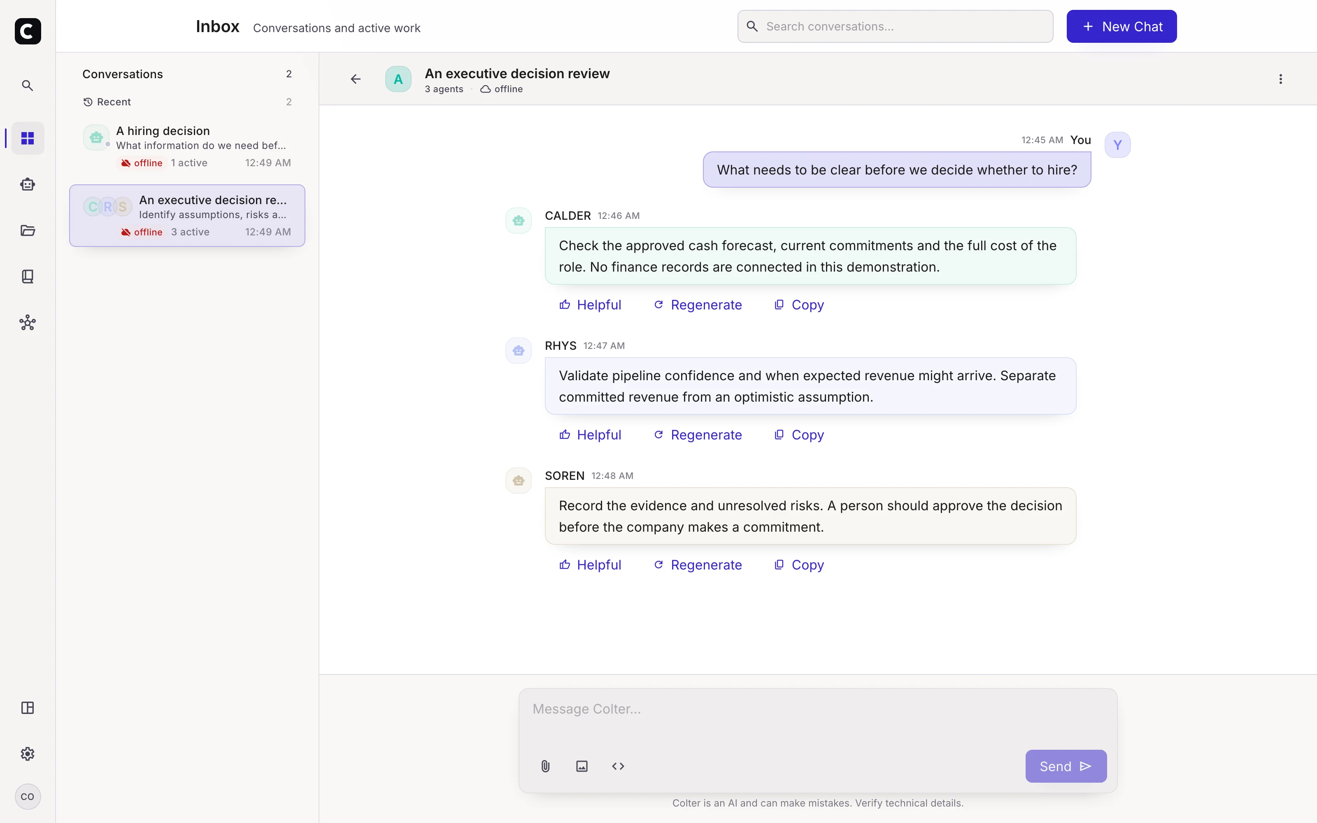Image resolution: width=1317 pixels, height=823 pixels.
Task: Open the three-dot conversation options menu
Action: (x=1280, y=79)
